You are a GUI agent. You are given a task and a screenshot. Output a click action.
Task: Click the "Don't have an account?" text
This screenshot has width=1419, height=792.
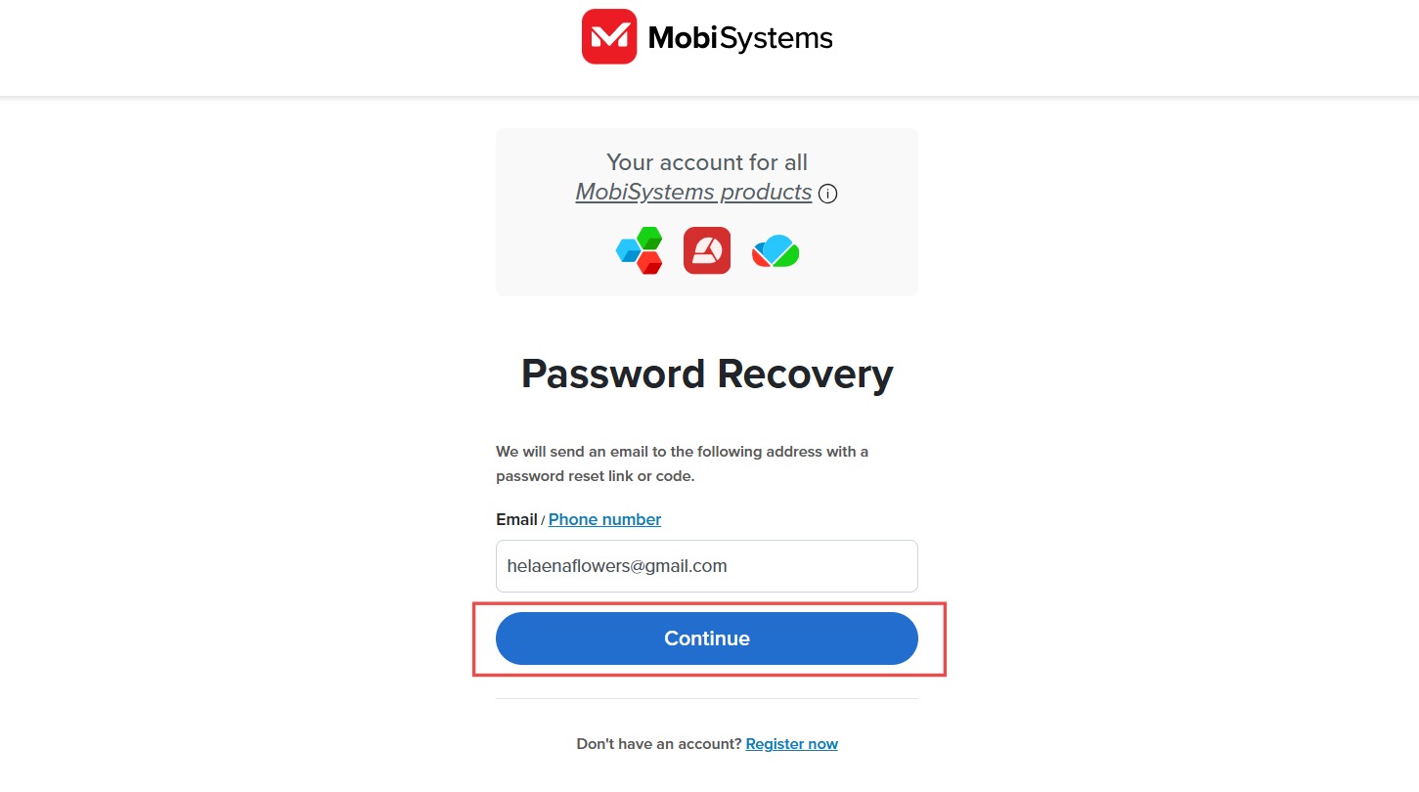click(x=659, y=744)
